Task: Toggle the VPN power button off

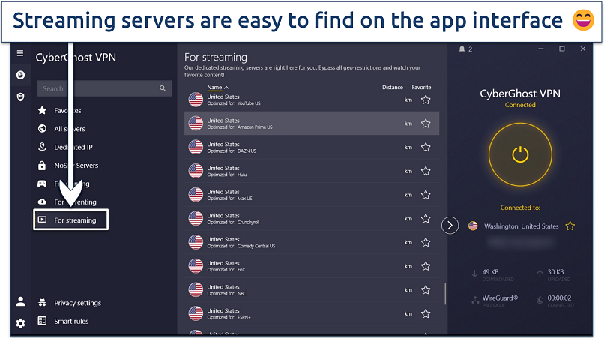Action: [519, 154]
